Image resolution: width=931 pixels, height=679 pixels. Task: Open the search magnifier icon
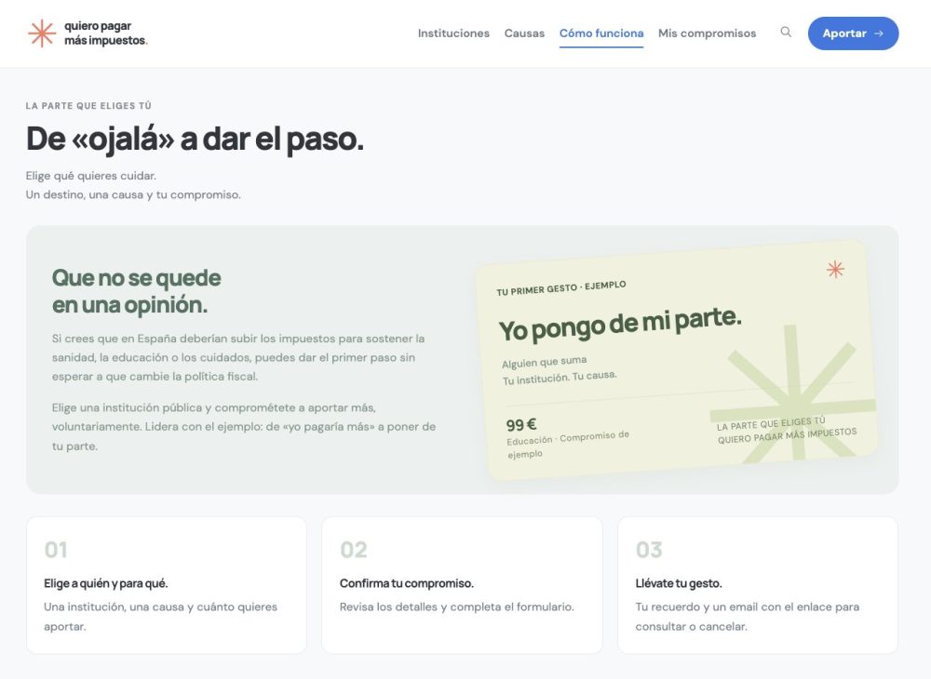(786, 32)
